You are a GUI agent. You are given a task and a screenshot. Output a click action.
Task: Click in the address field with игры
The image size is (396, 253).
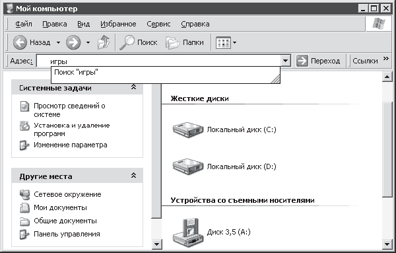159,61
